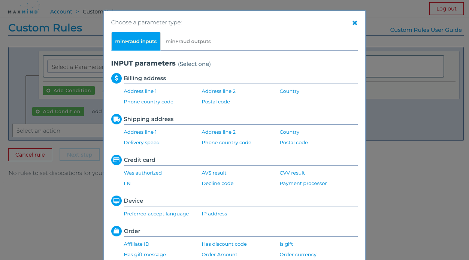Close the parameter type dialog
The height and width of the screenshot is (260, 469).
click(355, 23)
